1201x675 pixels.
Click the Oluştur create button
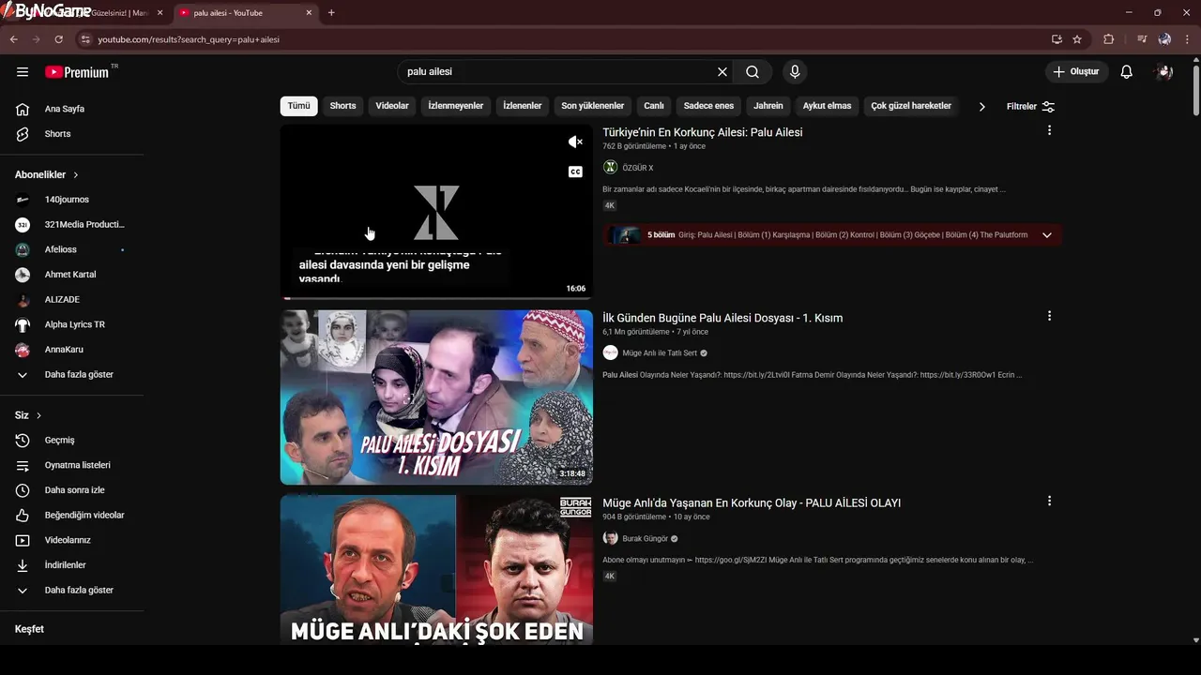coord(1076,72)
